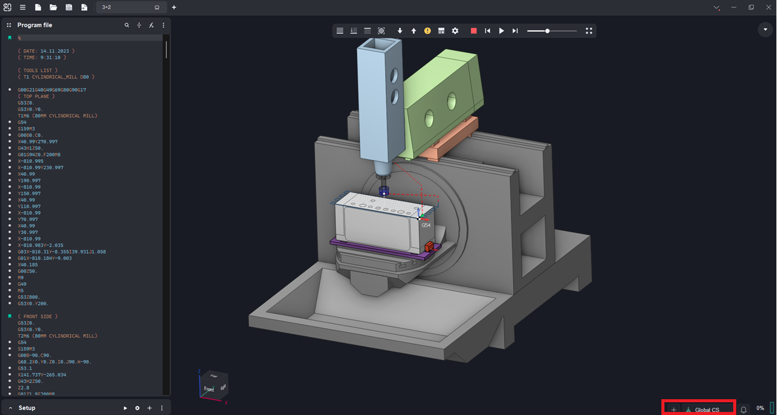Search within the Program file panel
This screenshot has height=415, width=777.
(x=127, y=26)
